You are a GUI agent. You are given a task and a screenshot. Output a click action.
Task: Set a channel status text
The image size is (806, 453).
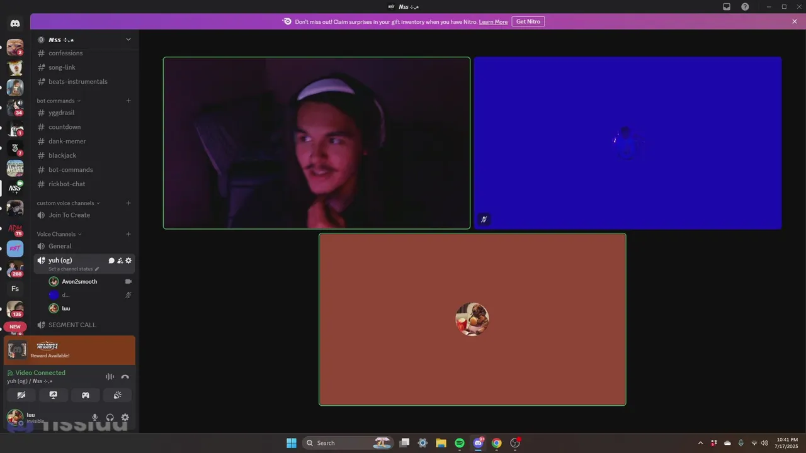tap(74, 269)
